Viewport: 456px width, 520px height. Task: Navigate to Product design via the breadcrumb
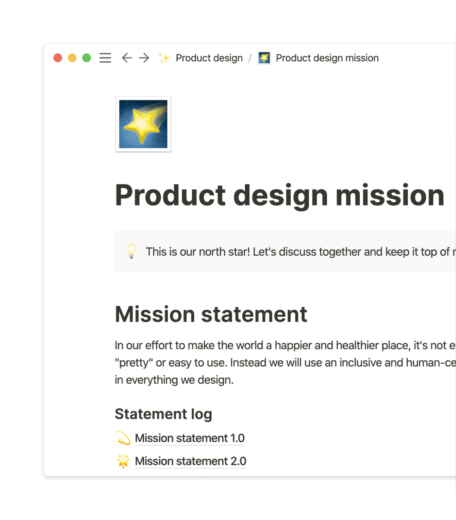click(209, 58)
